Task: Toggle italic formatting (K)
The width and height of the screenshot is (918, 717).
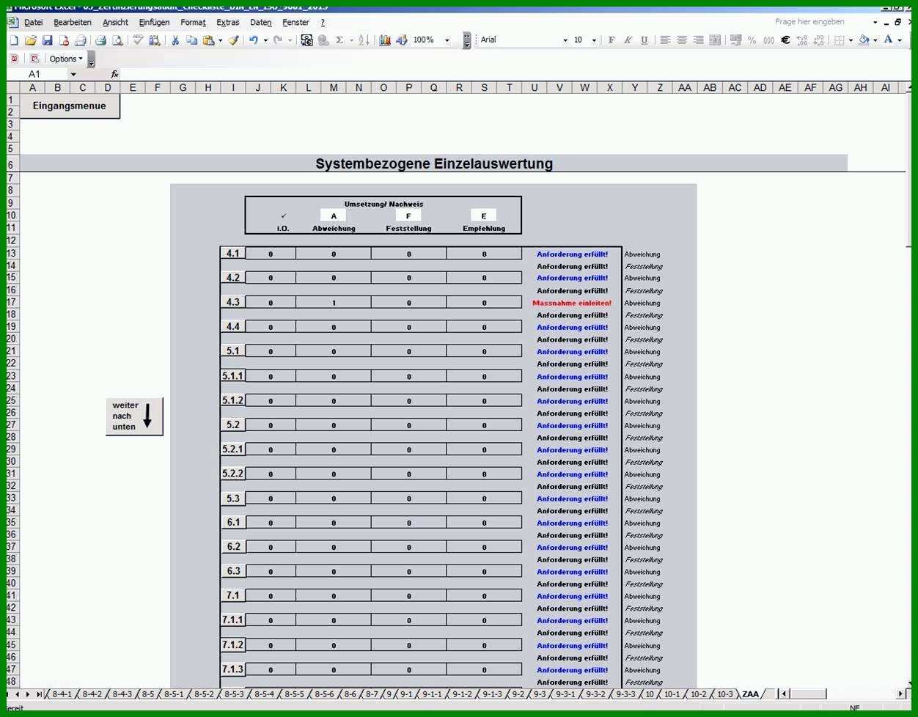Action: click(x=628, y=40)
